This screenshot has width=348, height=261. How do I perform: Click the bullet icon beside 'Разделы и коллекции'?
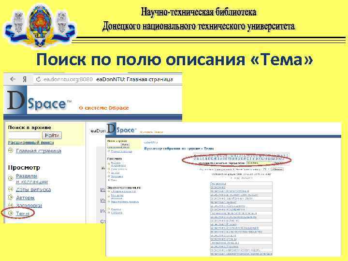coord(10,178)
